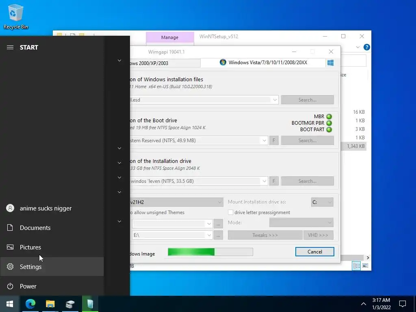The width and height of the screenshot is (416, 312).
Task: Launch Microsoft Edge from the taskbar
Action: [30, 304]
